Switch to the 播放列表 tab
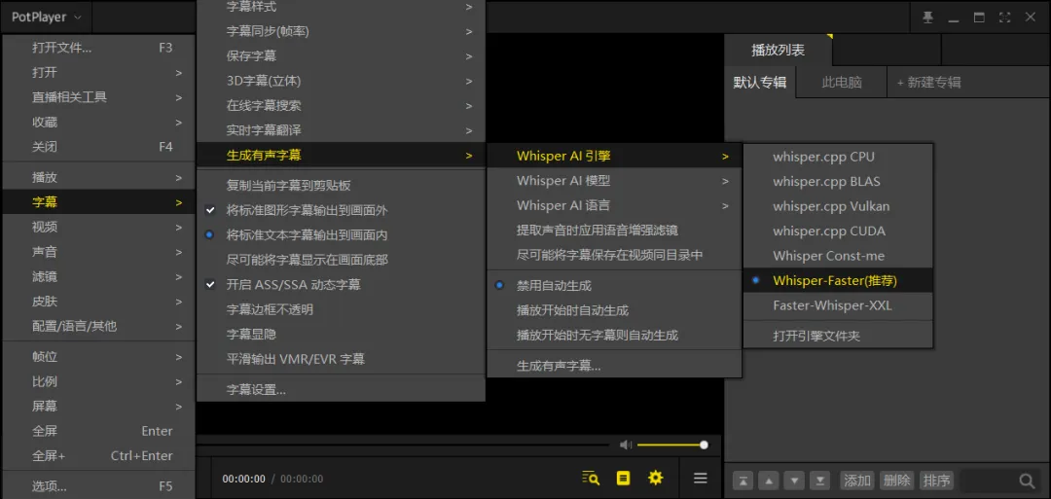Image resolution: width=1051 pixels, height=499 pixels. [x=779, y=50]
